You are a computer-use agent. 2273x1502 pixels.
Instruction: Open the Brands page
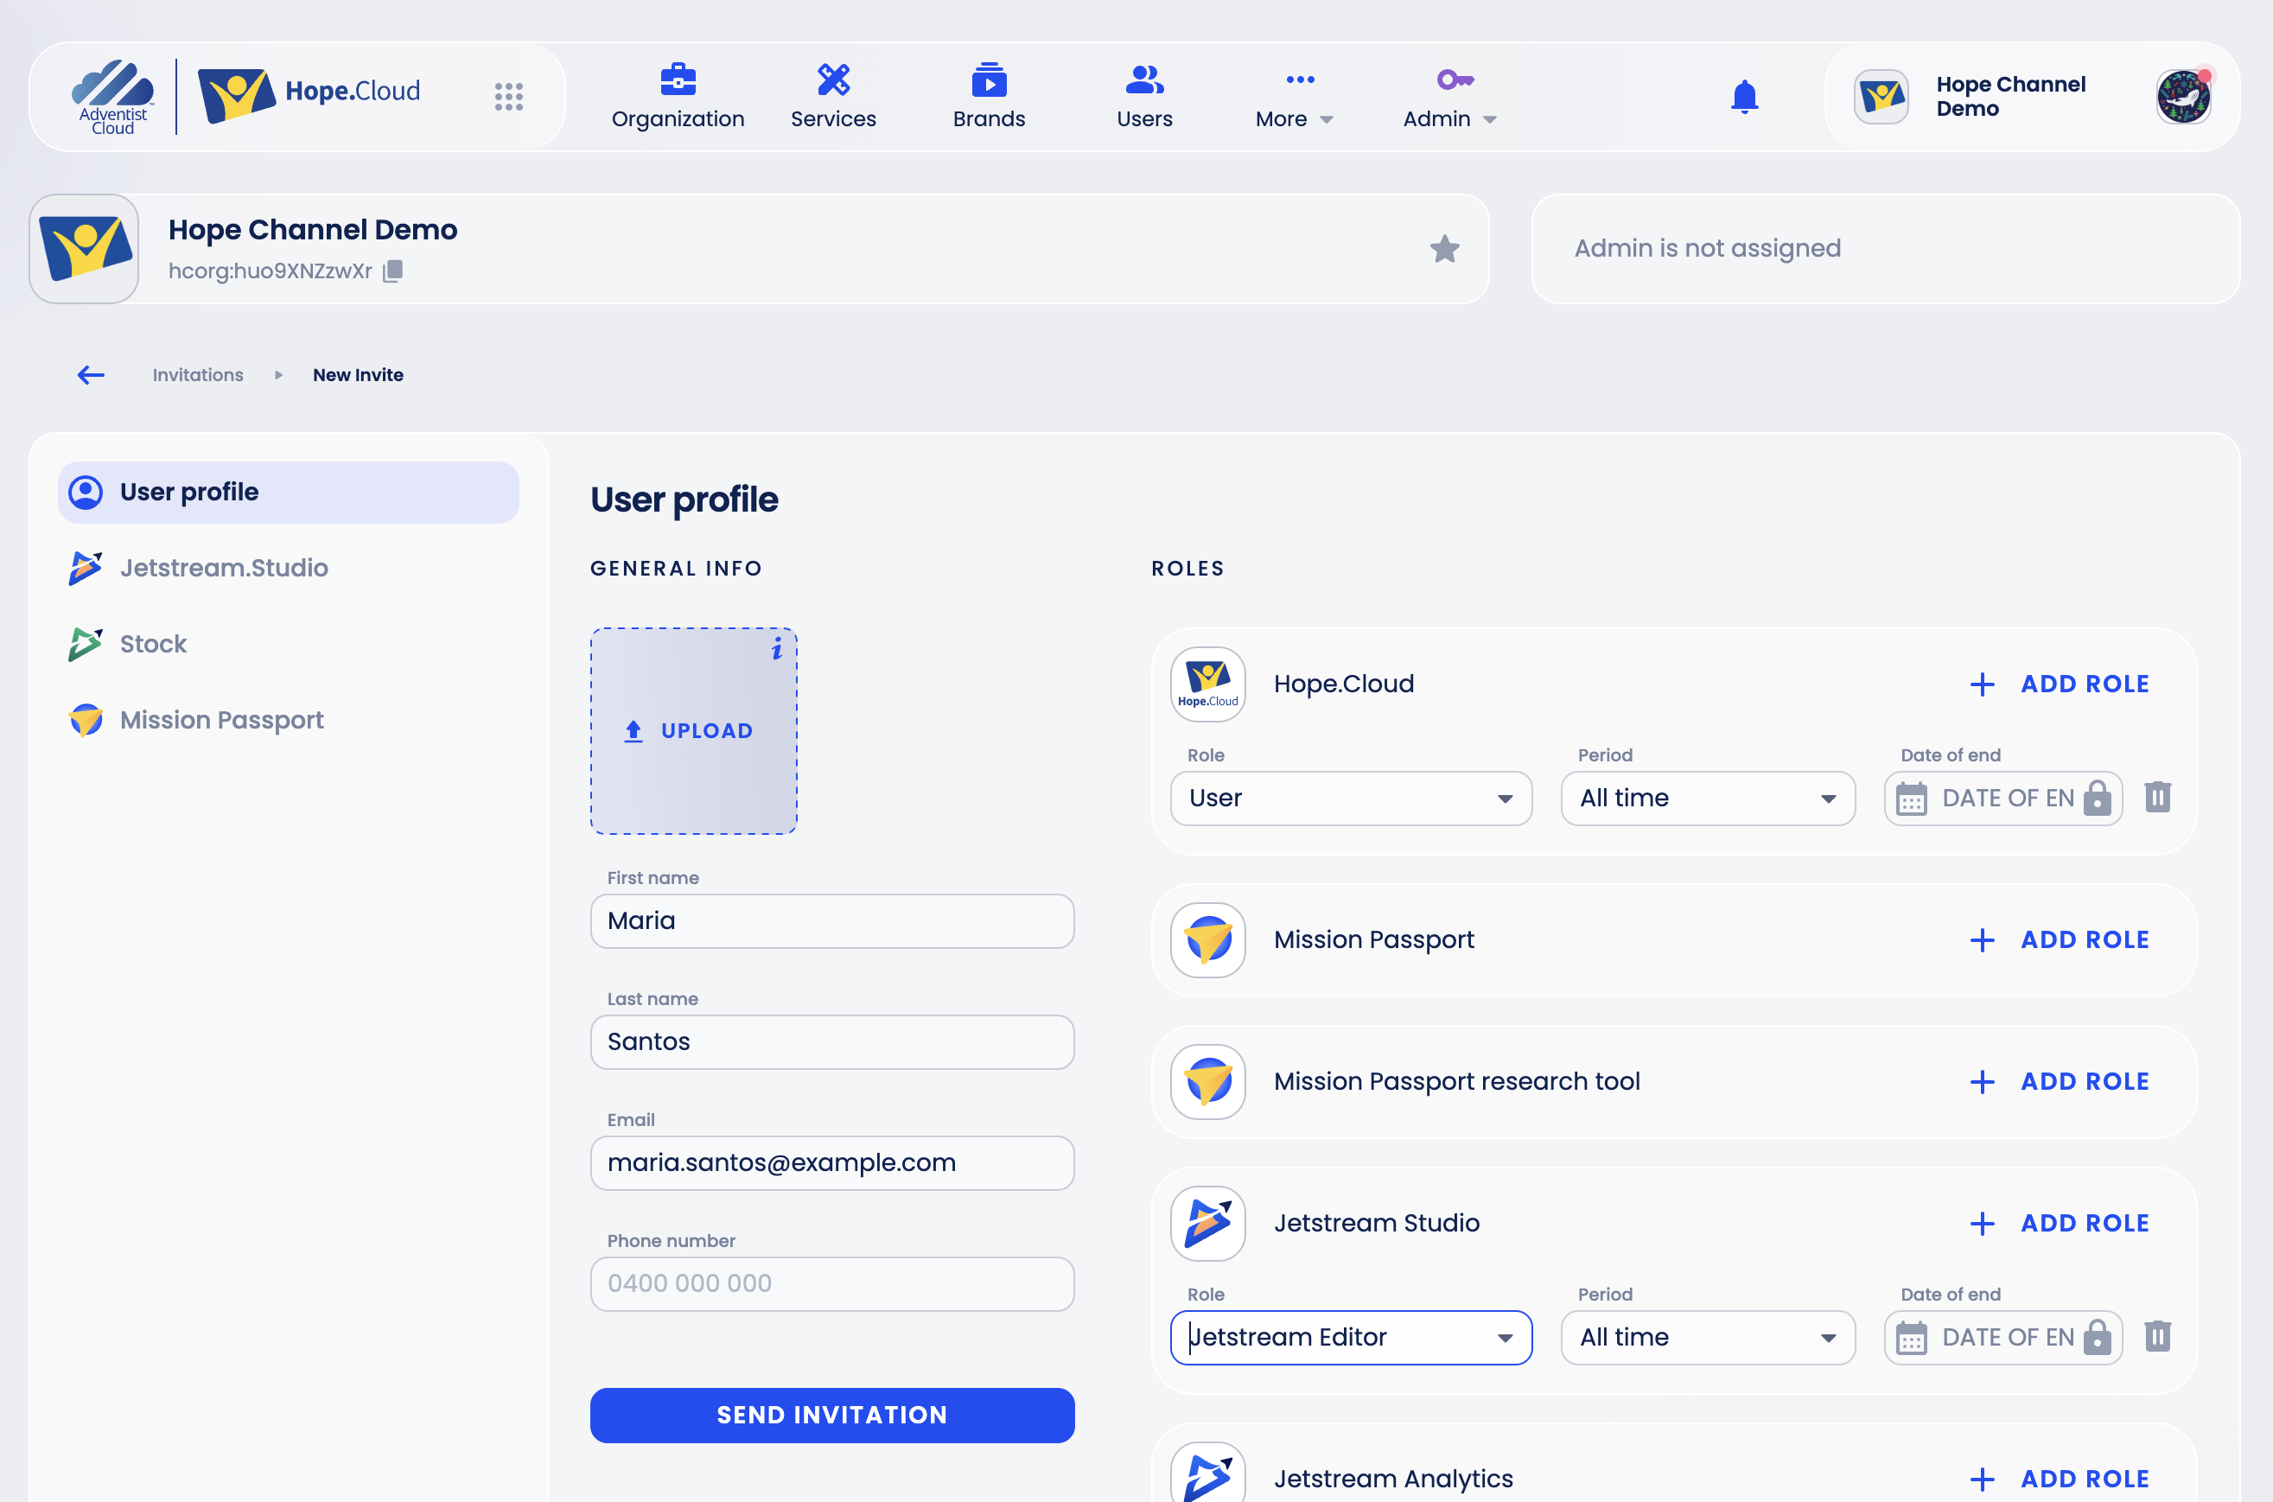[x=989, y=97]
